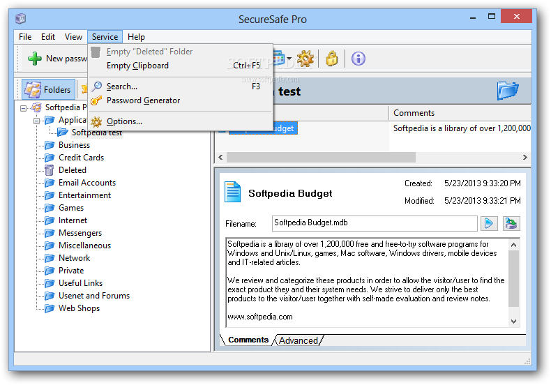Click the horizontal scrollbar left arrow
The height and width of the screenshot is (385, 551).
[220, 158]
